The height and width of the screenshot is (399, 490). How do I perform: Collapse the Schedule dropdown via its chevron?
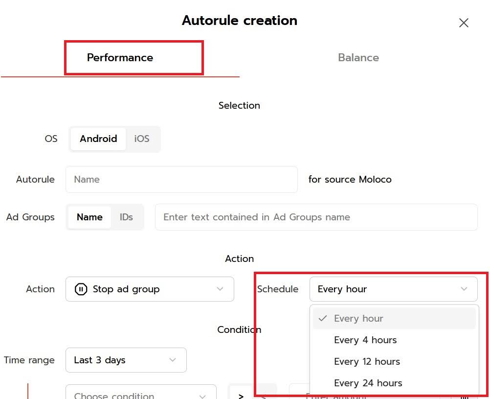pyautogui.click(x=464, y=289)
